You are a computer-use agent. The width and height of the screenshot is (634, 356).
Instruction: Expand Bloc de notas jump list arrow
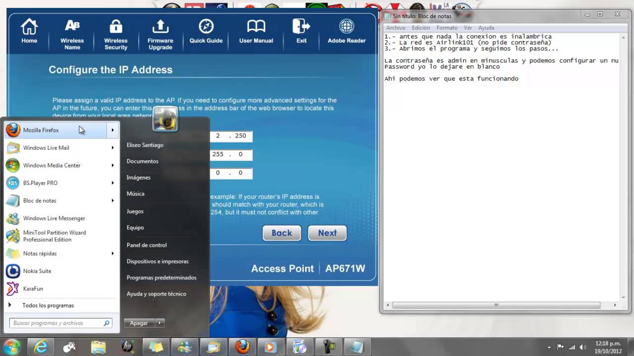pyautogui.click(x=113, y=201)
